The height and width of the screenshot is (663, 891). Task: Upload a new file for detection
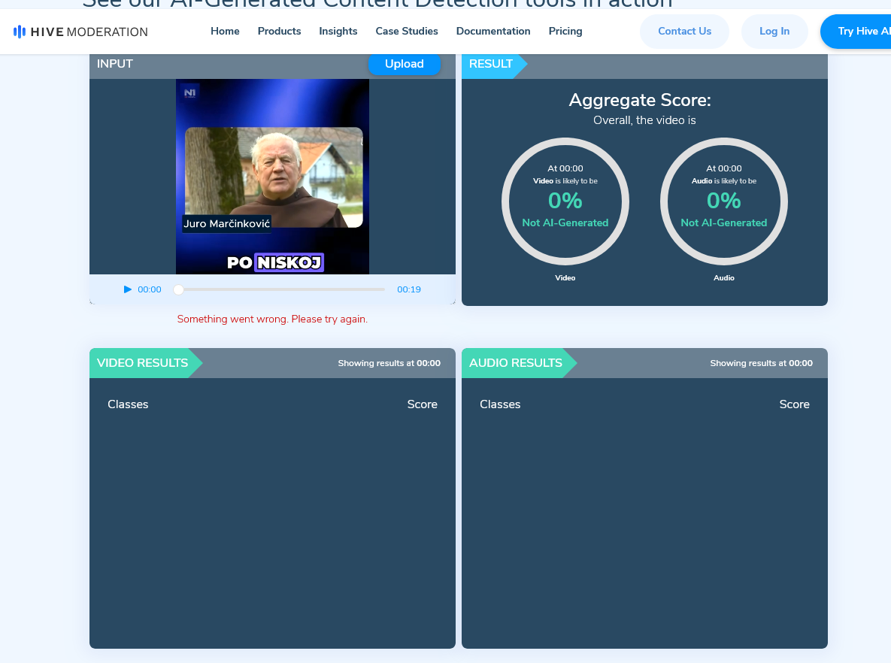(x=404, y=64)
